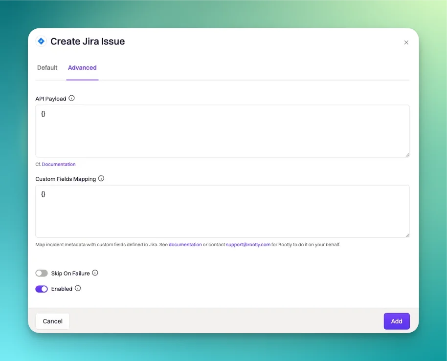Show info tooltip for Custom Fields Mapping
Image resolution: width=447 pixels, height=361 pixels.
tap(101, 178)
